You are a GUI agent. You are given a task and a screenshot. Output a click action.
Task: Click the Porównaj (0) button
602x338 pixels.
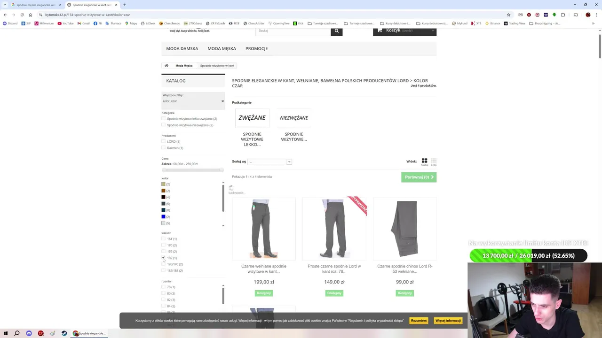[x=419, y=177]
